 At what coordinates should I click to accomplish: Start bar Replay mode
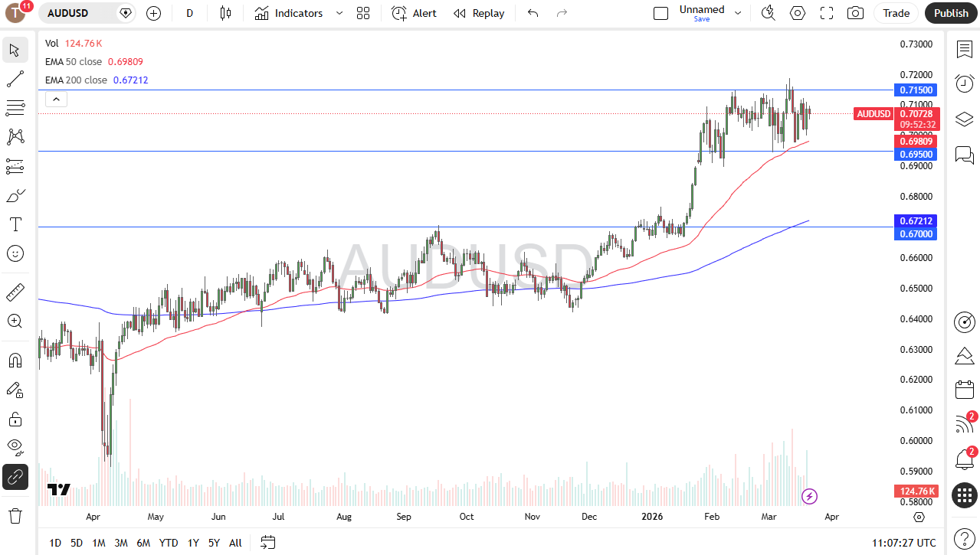pos(479,13)
